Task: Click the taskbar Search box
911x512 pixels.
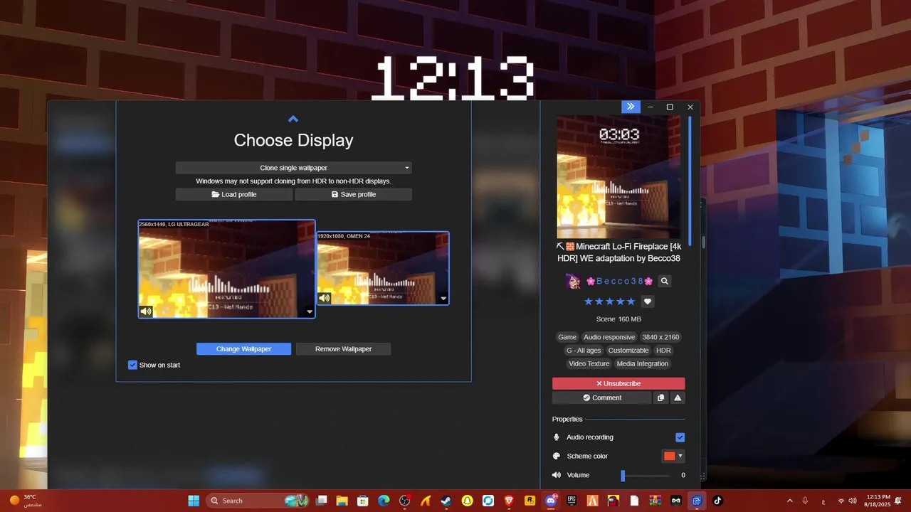Action: [258, 501]
